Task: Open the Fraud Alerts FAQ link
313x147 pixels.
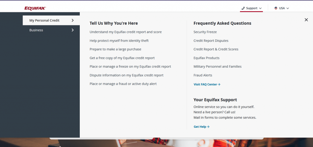Action: (x=203, y=75)
